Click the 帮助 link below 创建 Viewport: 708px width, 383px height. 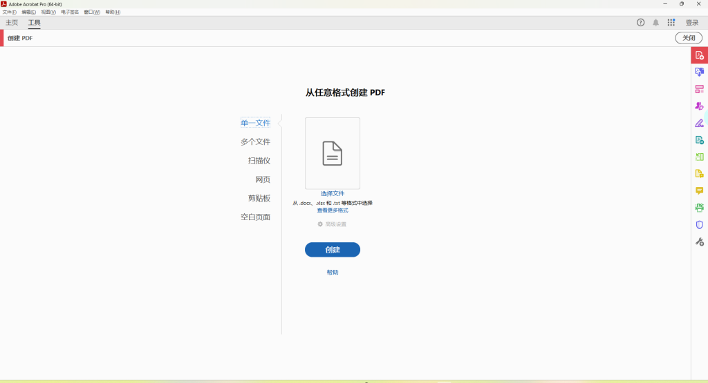pos(333,272)
